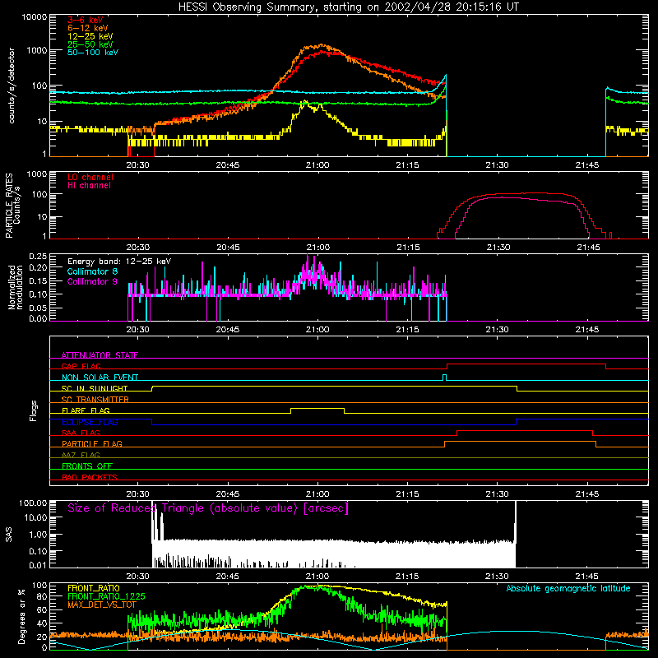Select the yellow 12-25 keV legend label
Screen dimensions: 658x658
pyautogui.click(x=90, y=36)
